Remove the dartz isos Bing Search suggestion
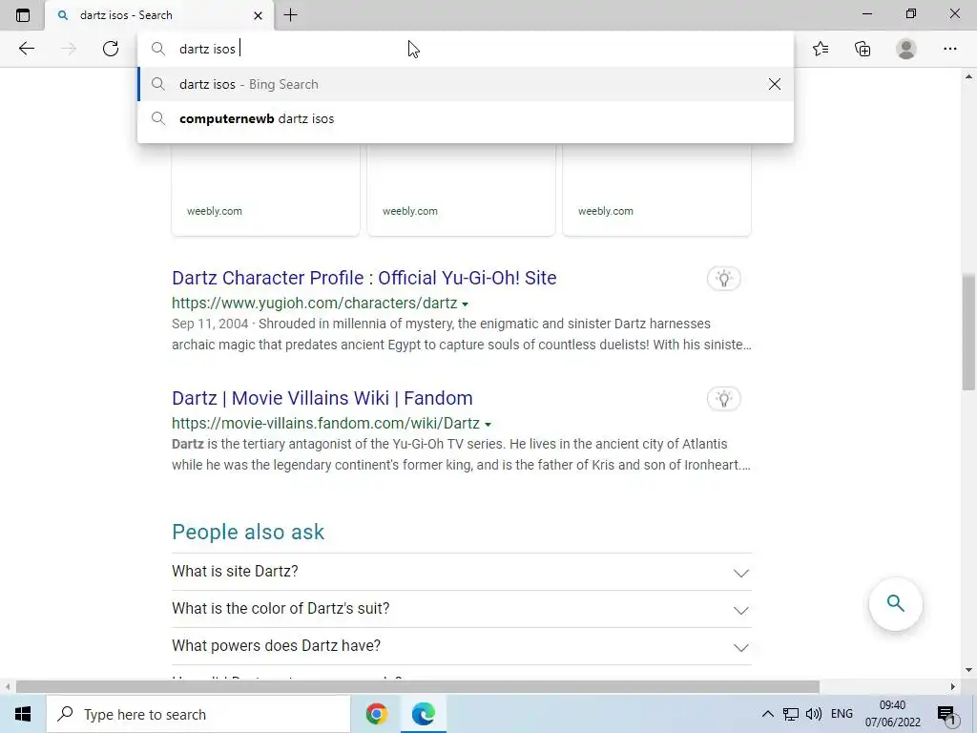 (775, 84)
